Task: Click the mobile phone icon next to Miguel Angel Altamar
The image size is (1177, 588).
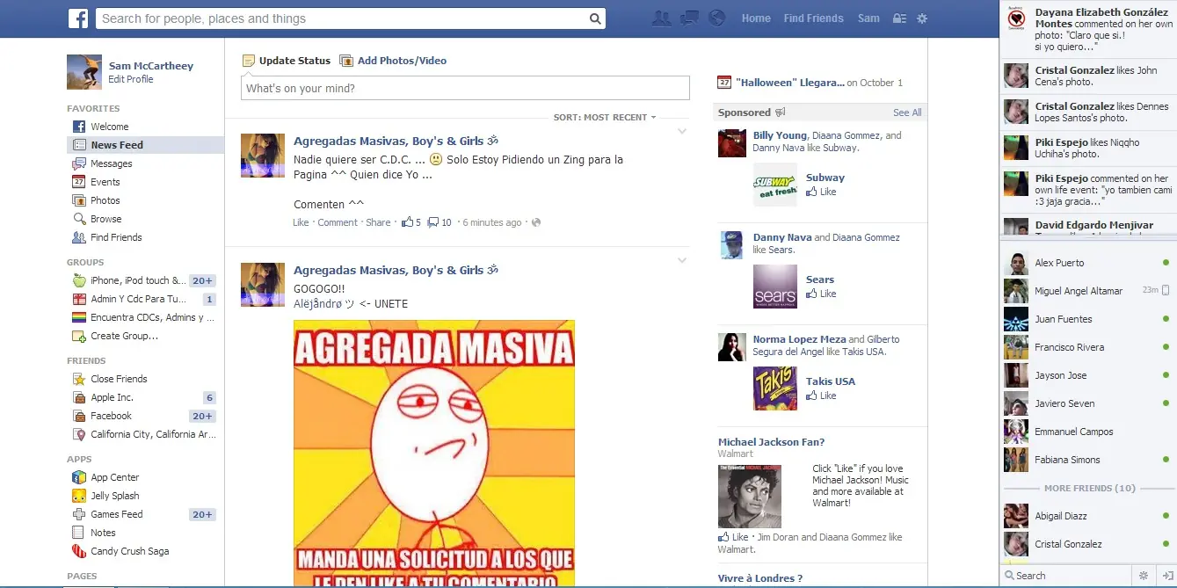Action: (1166, 290)
